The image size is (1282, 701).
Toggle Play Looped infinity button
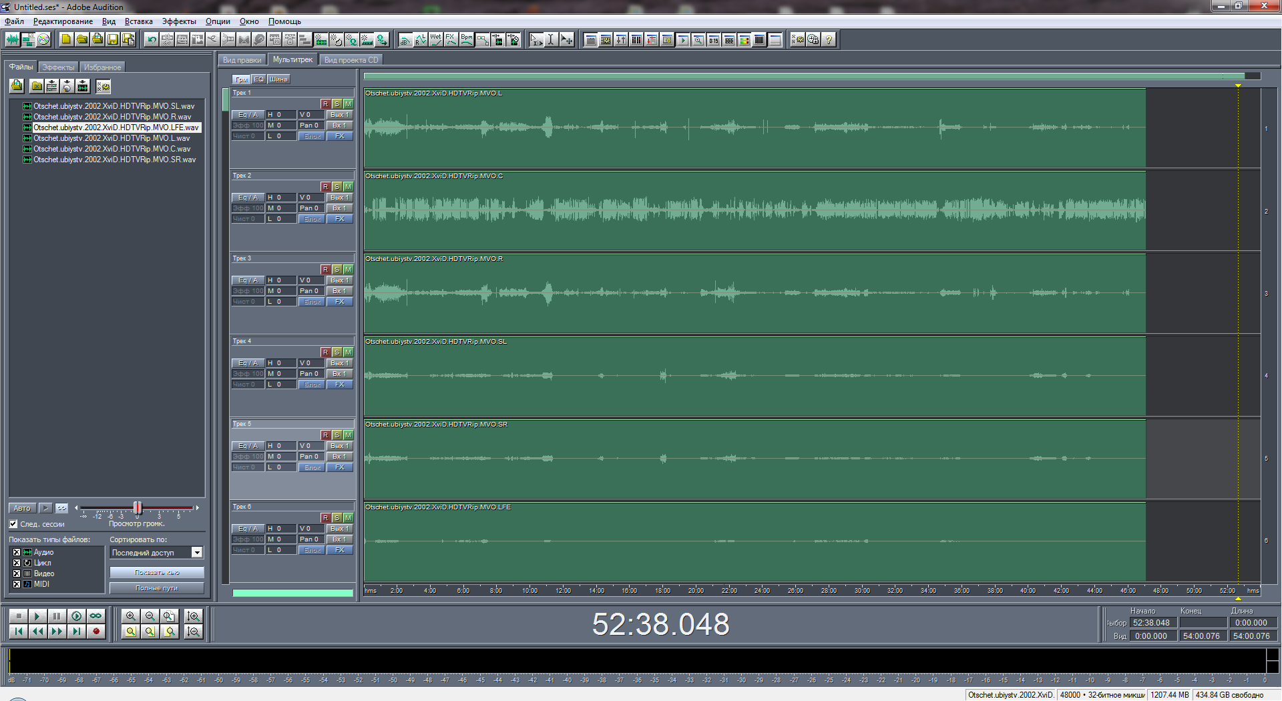click(x=96, y=616)
